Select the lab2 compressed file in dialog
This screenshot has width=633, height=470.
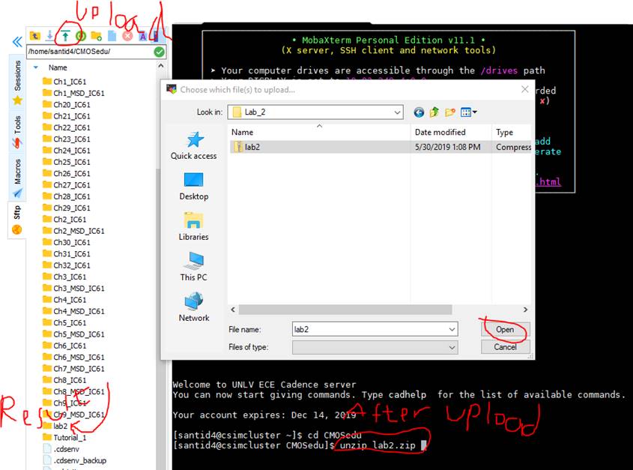click(x=380, y=147)
